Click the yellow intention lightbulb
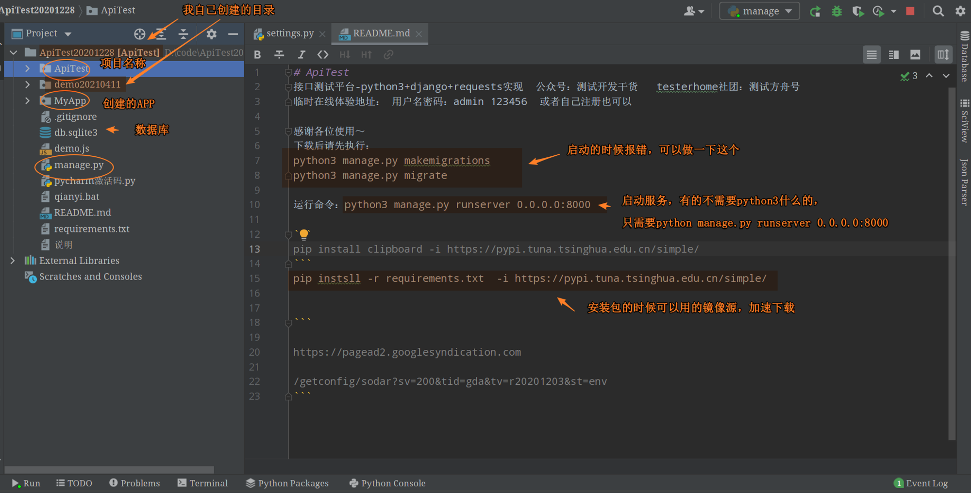 (304, 235)
